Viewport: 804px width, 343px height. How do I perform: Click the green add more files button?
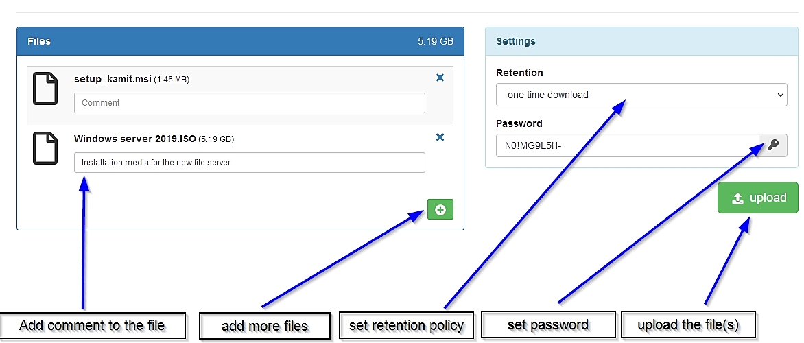440,209
